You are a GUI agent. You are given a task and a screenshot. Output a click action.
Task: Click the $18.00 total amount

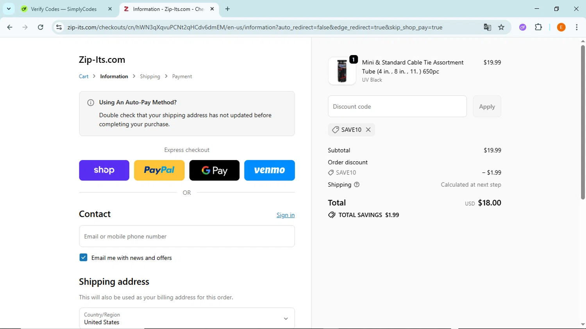(490, 203)
